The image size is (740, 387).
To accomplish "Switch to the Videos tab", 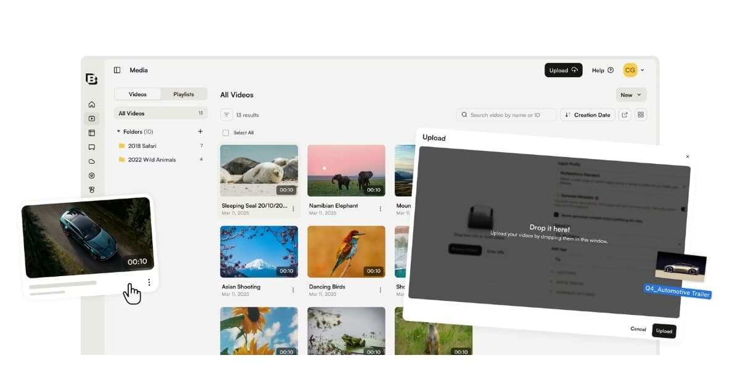I will click(x=138, y=94).
